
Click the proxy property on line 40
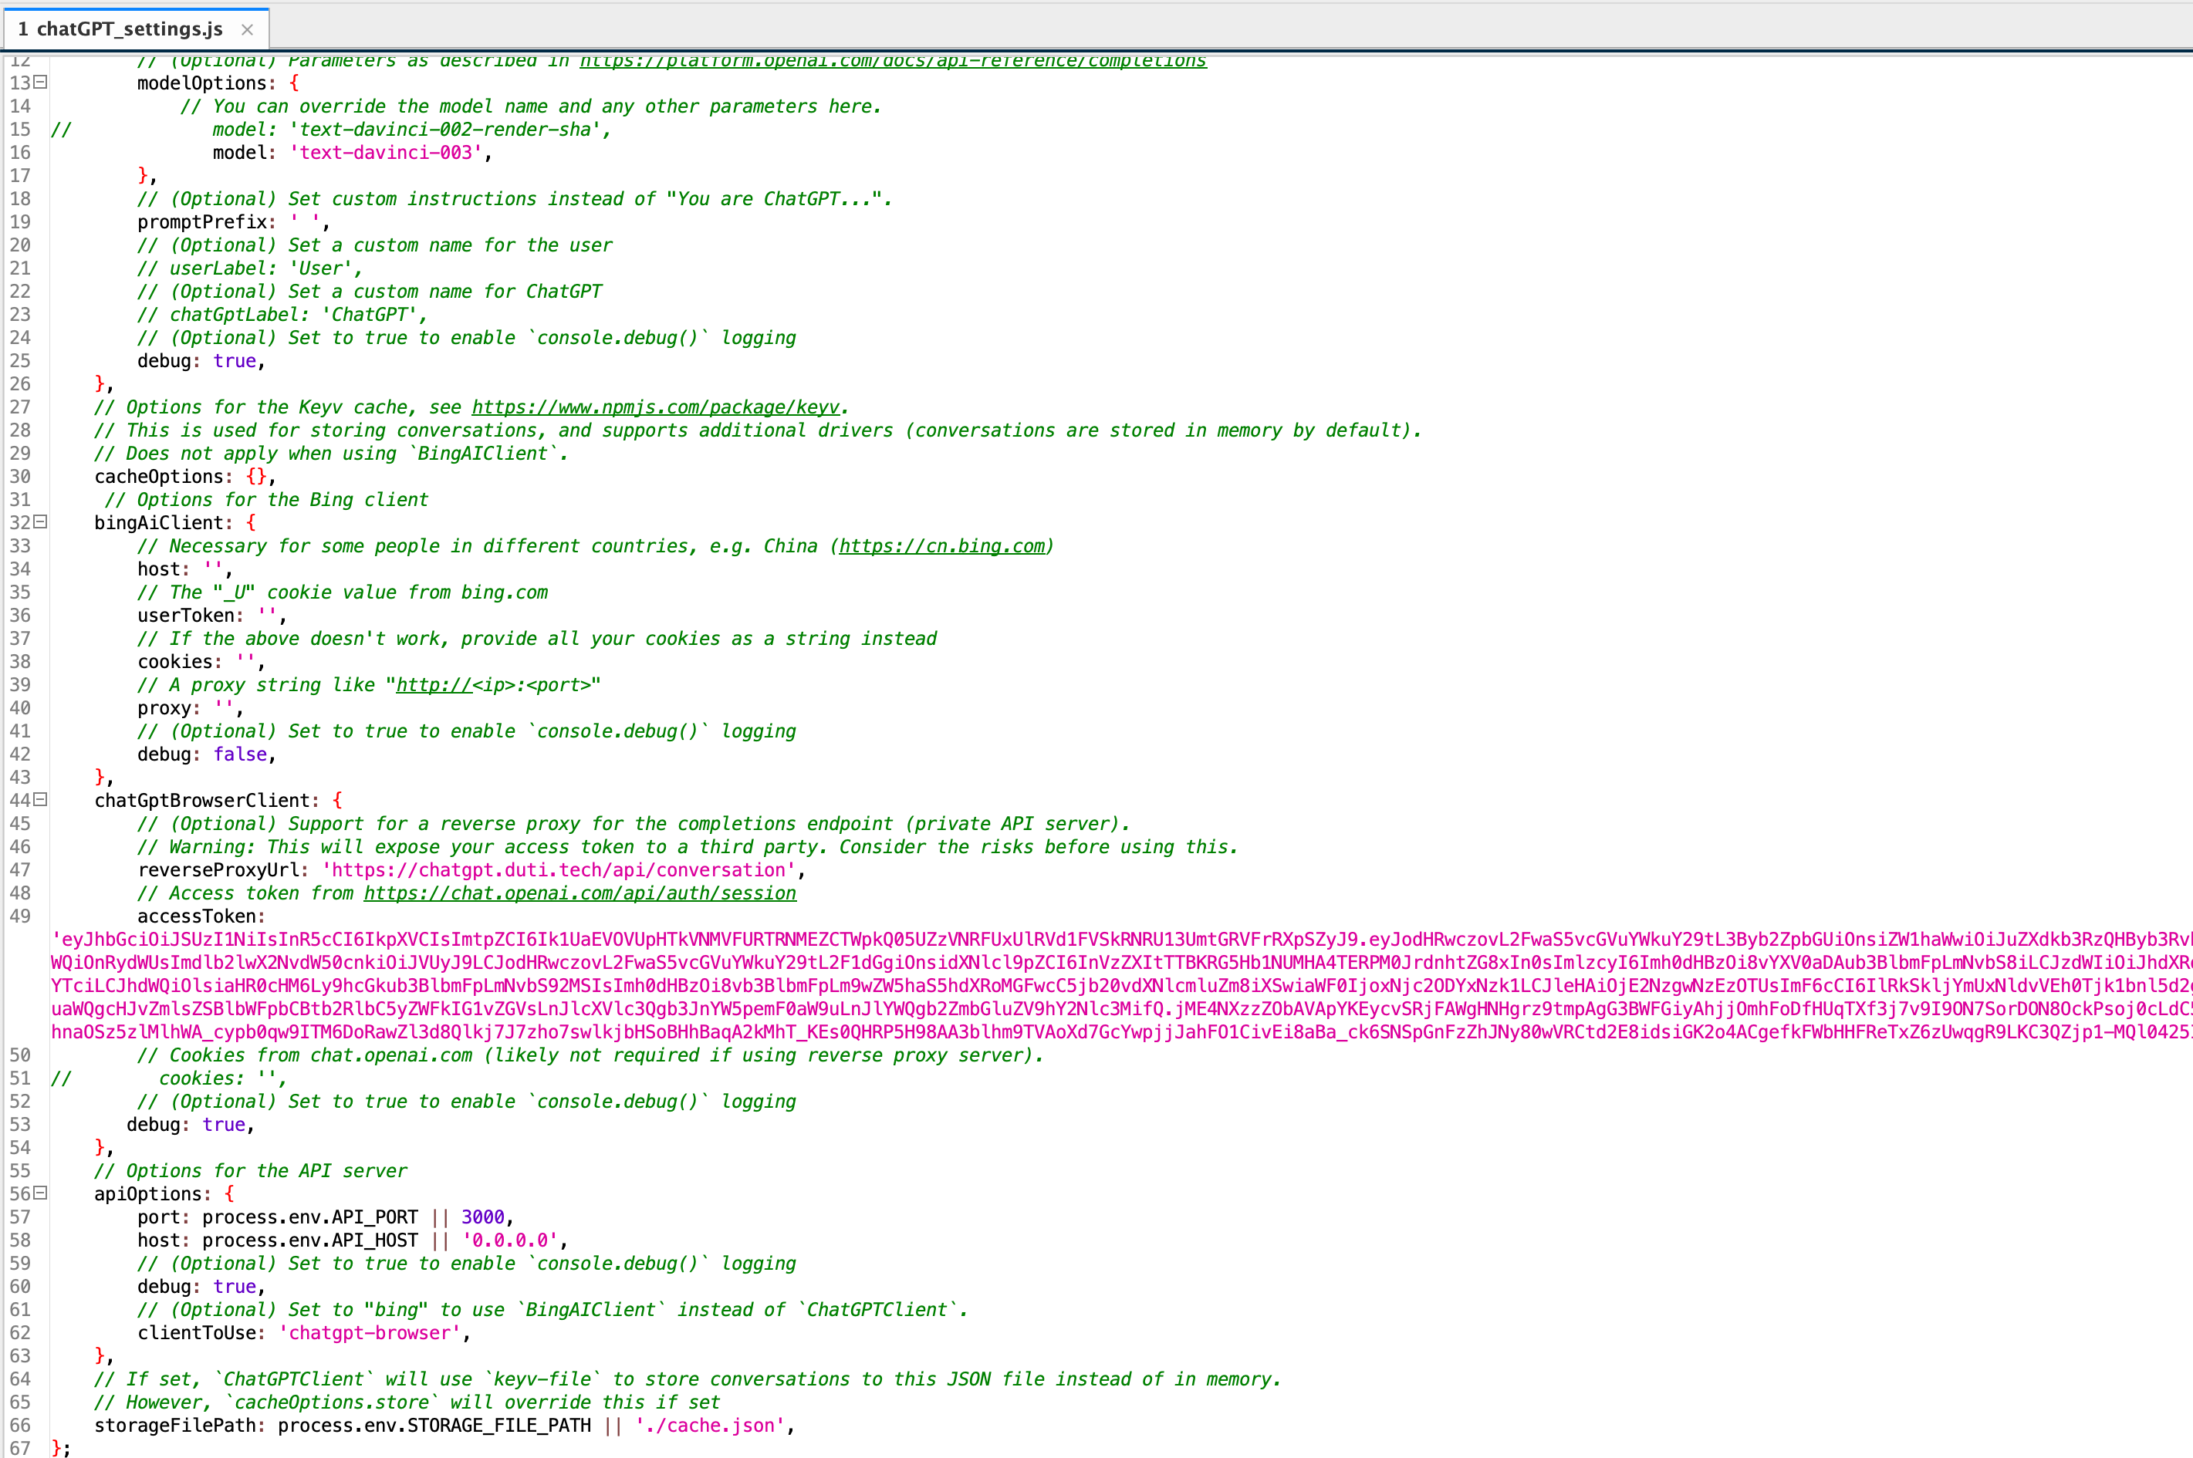164,708
